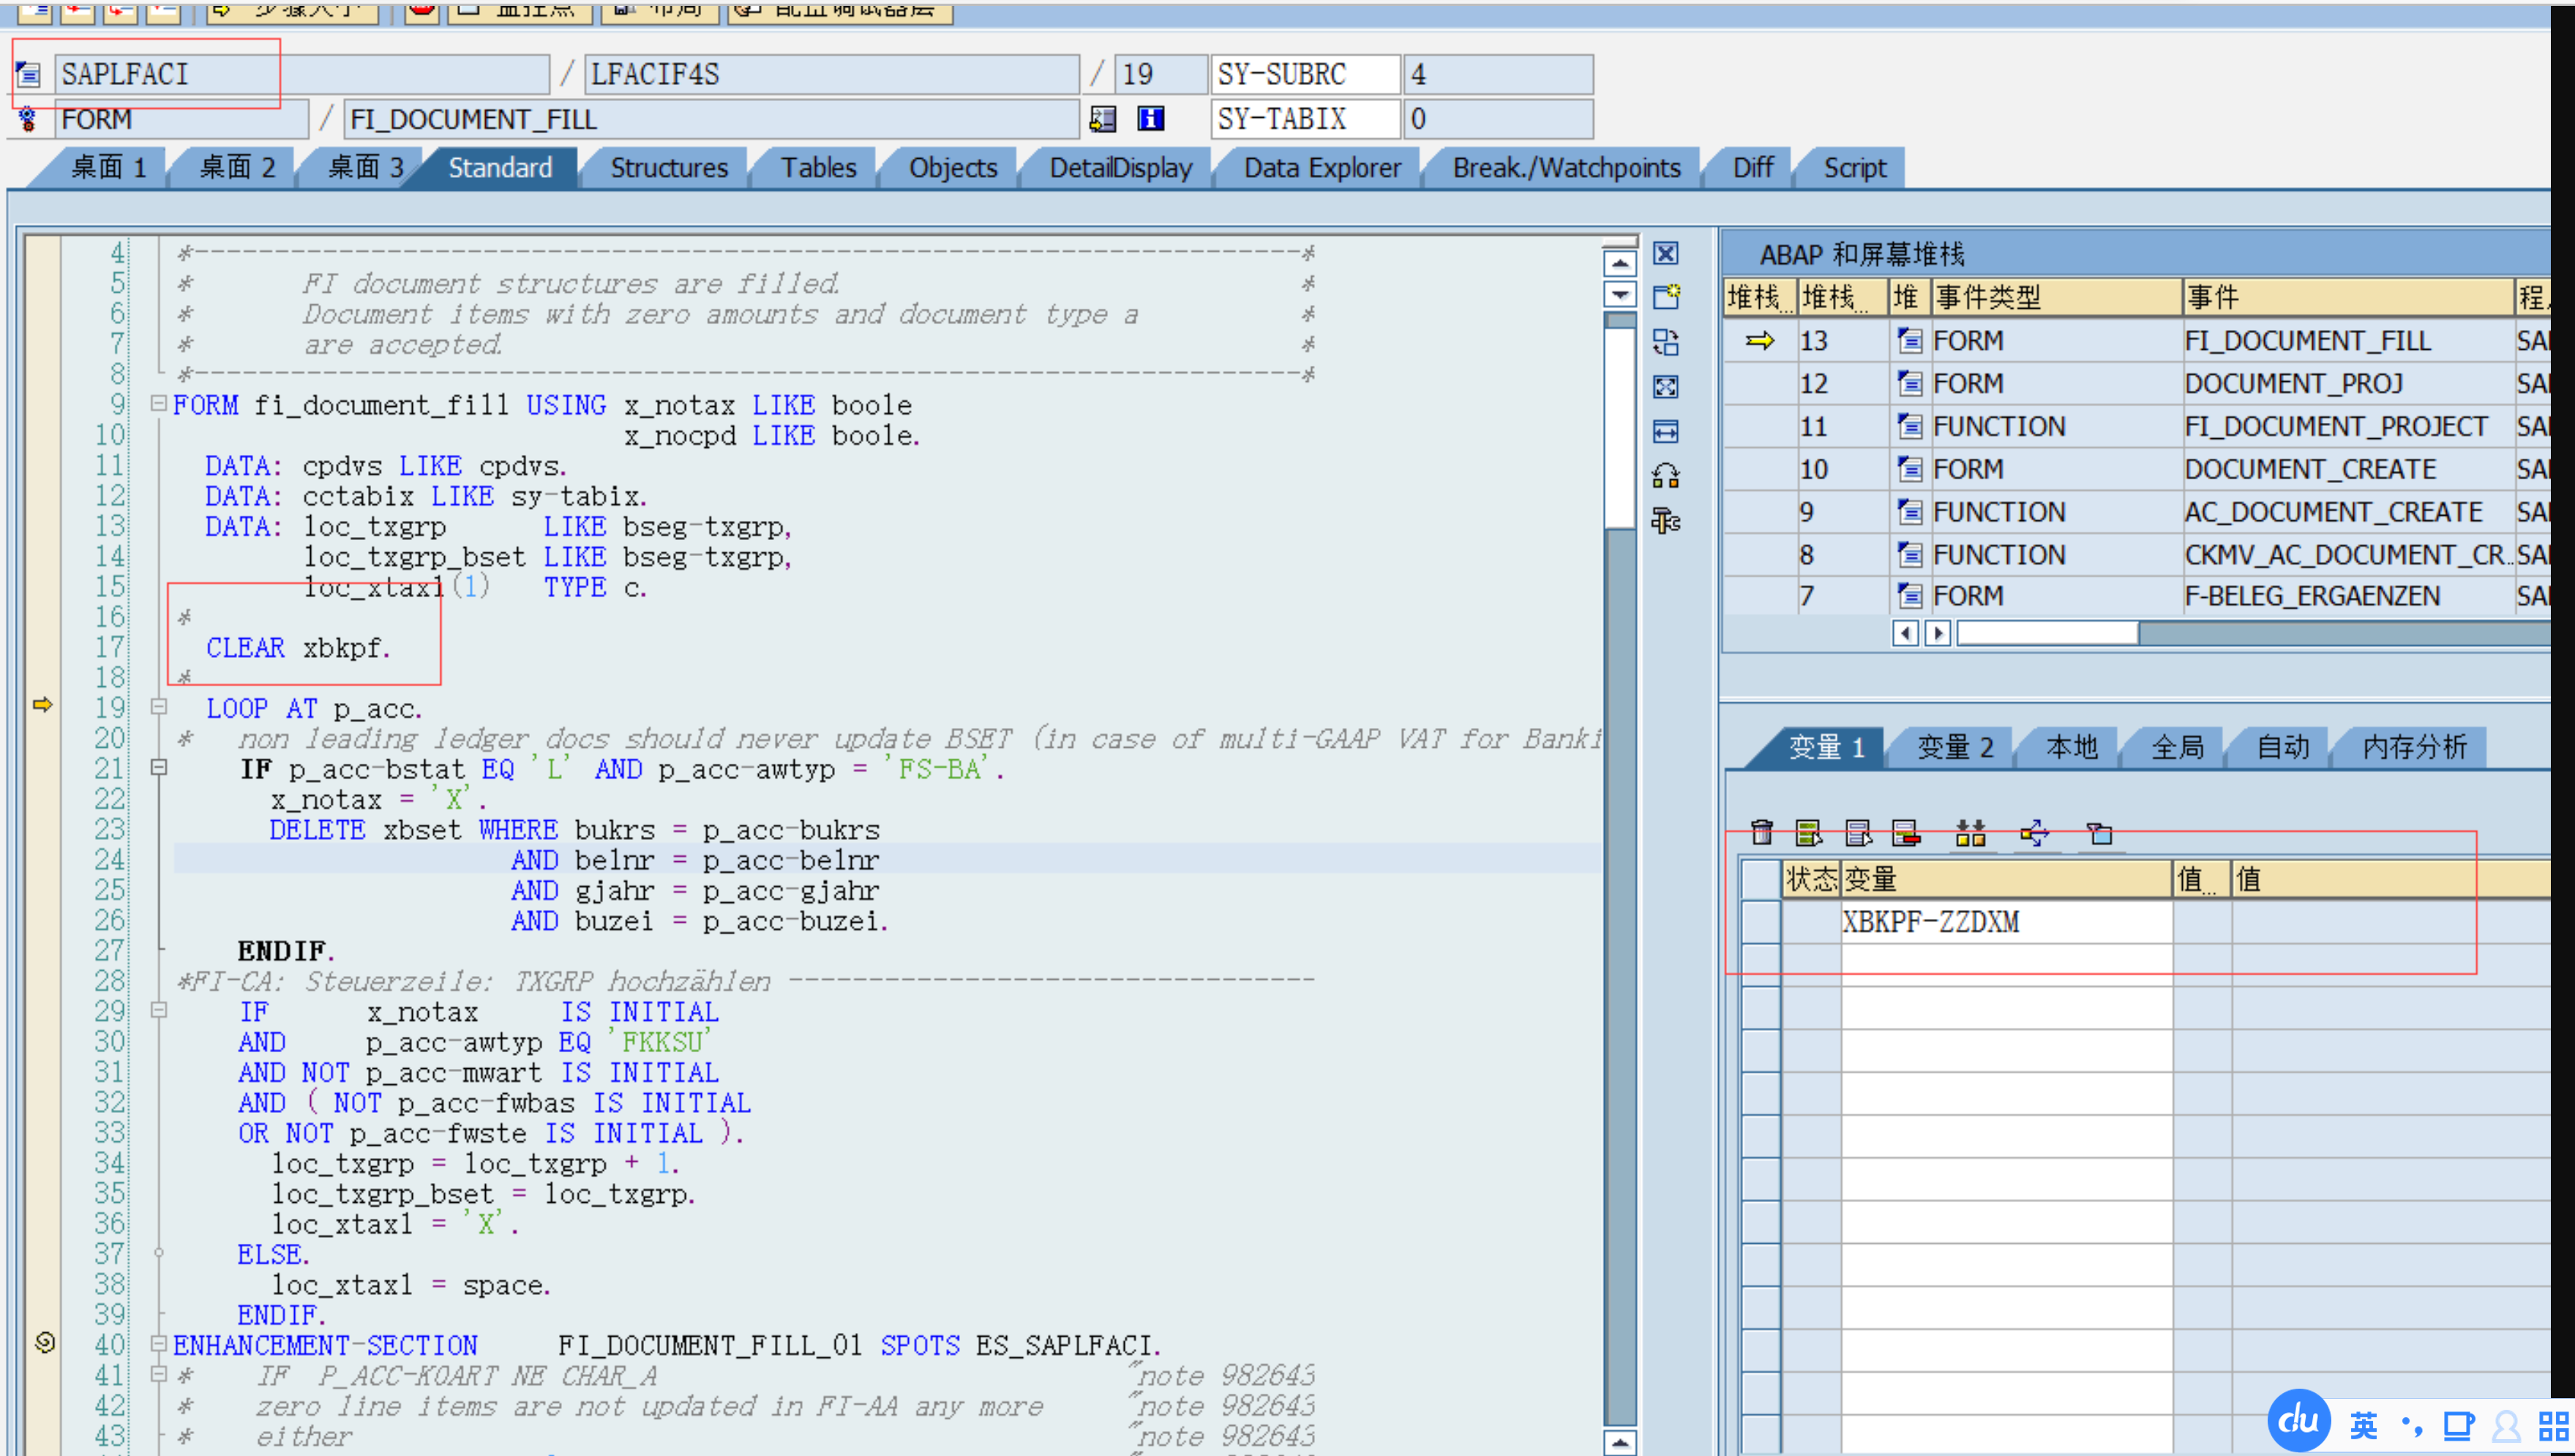Select the XBKPF-ZZDXM row selector

[x=1761, y=921]
